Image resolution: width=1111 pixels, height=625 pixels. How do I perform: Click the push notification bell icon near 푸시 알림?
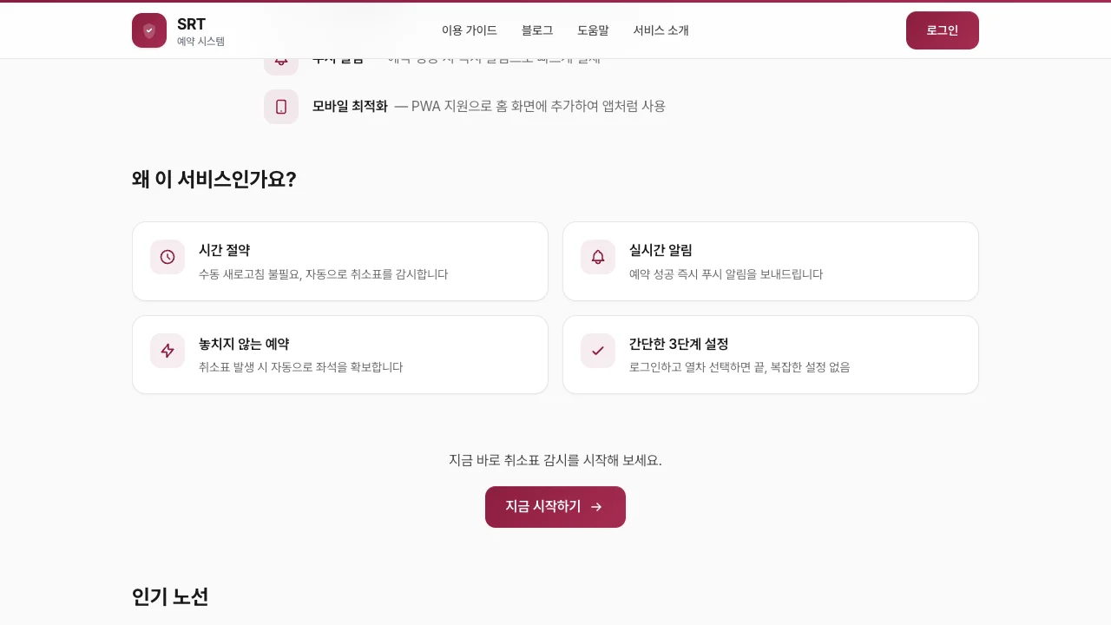(x=281, y=58)
